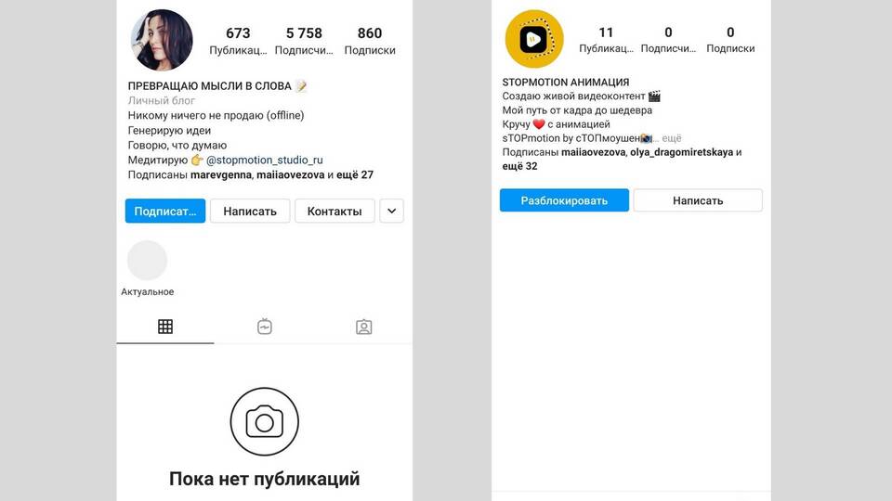Viewport: 892px width, 501px height.
Task: Open mutual follower marevgenna link
Action: click(x=221, y=175)
